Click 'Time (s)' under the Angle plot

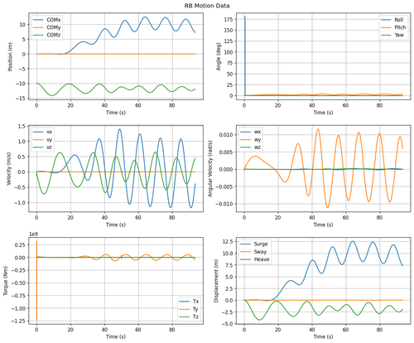click(323, 113)
